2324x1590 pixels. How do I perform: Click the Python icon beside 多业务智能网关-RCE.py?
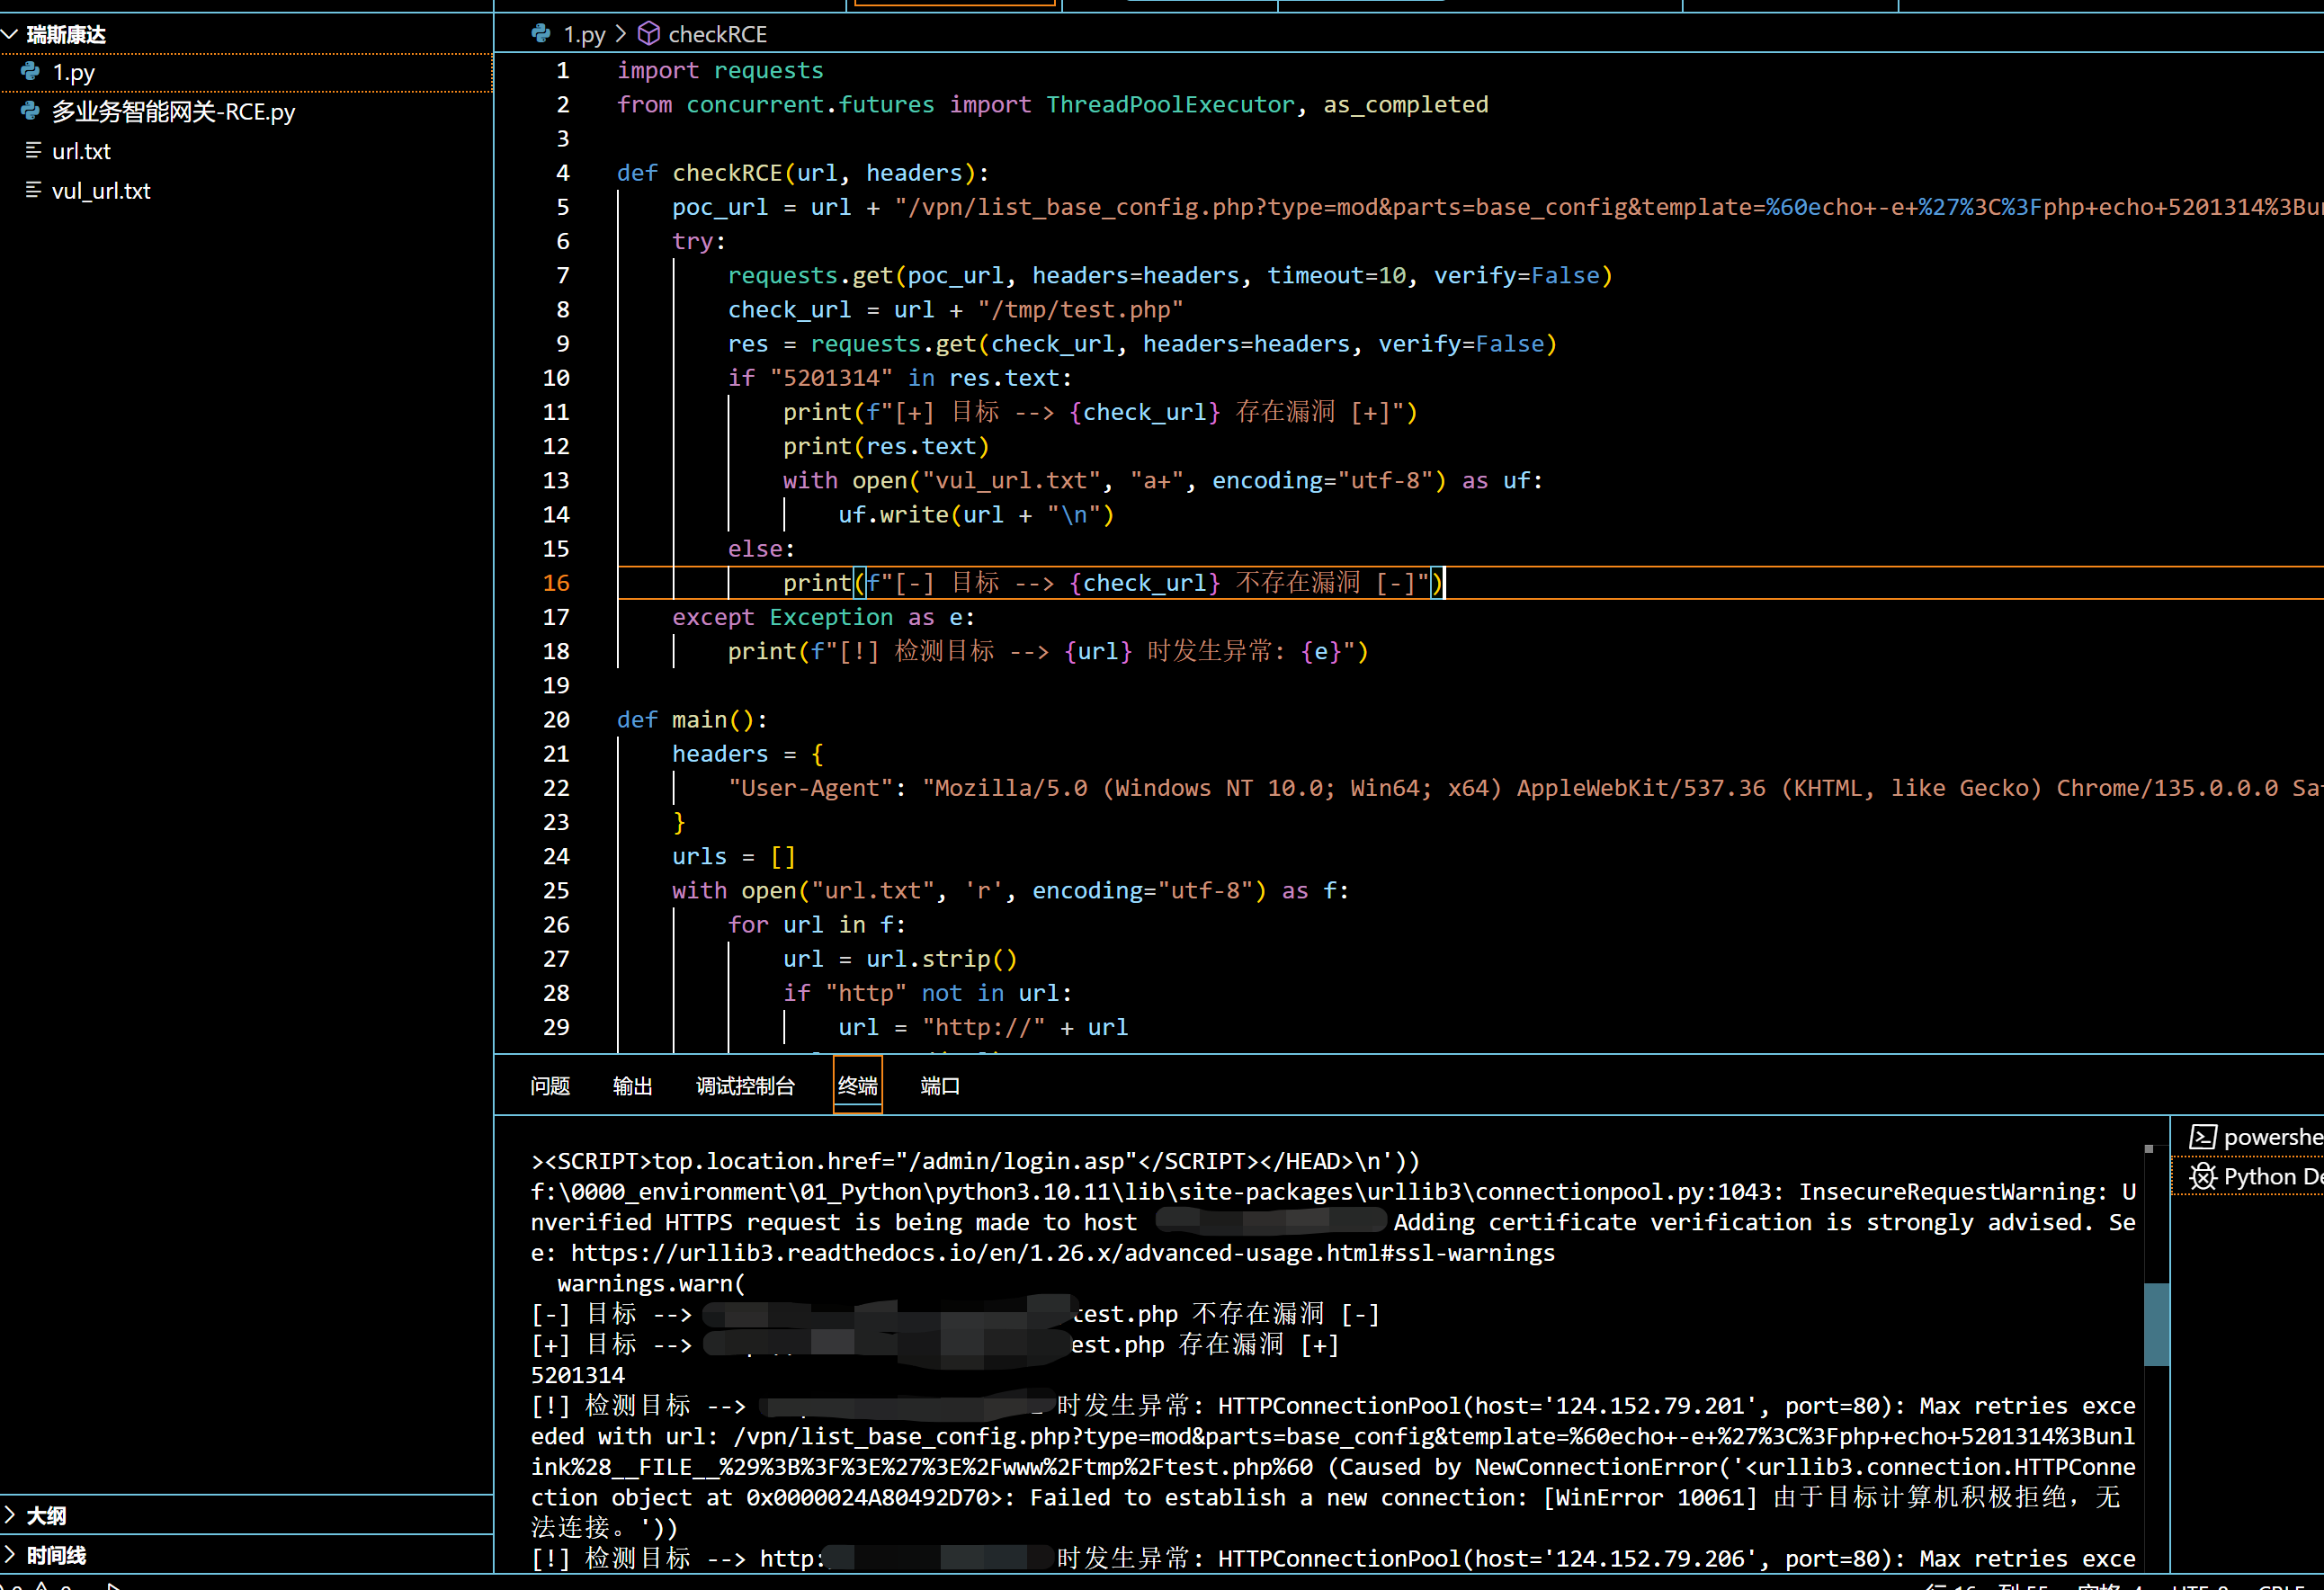tap(31, 111)
